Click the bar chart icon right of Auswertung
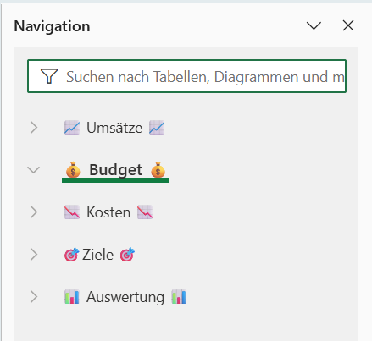The image size is (372, 341). coord(179,297)
